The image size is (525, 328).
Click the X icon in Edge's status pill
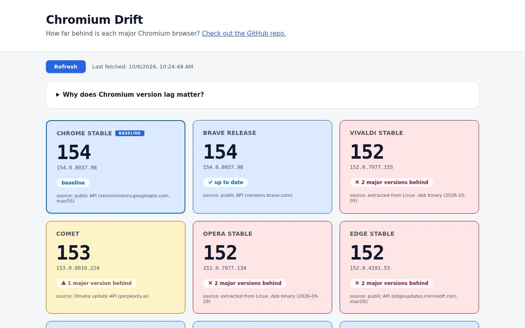[x=357, y=283]
